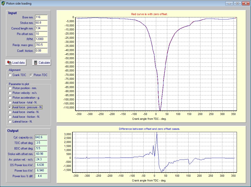Click the Recip. mass gms. field
251x187 pixels.
(x=41, y=45)
